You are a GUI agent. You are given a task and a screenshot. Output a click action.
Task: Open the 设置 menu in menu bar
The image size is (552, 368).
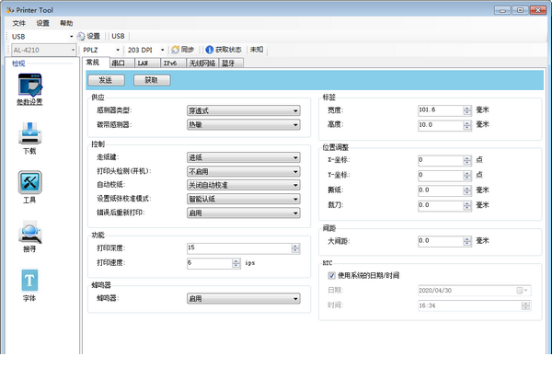(x=42, y=23)
